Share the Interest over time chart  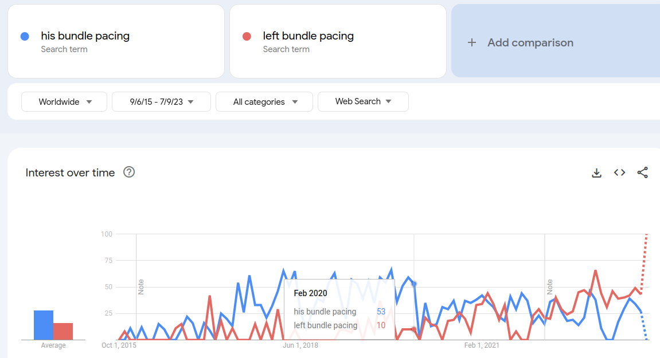pyautogui.click(x=642, y=172)
